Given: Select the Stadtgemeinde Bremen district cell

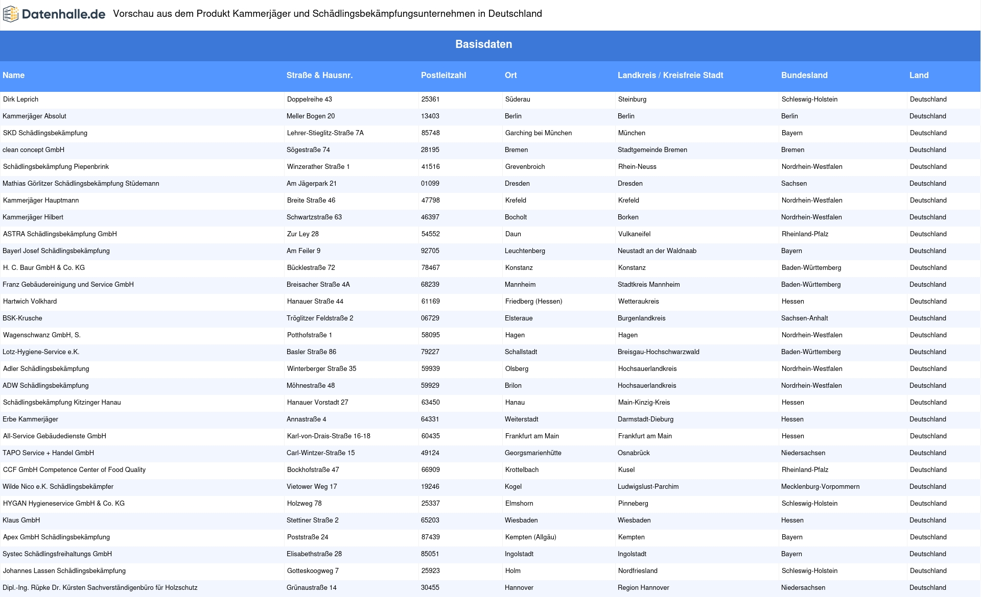Looking at the screenshot, I should coord(652,150).
